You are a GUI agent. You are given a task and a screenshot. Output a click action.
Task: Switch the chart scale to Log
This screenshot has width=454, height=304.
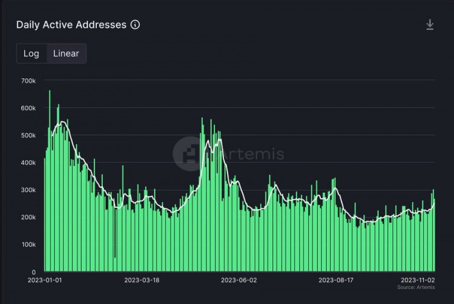[x=31, y=53]
